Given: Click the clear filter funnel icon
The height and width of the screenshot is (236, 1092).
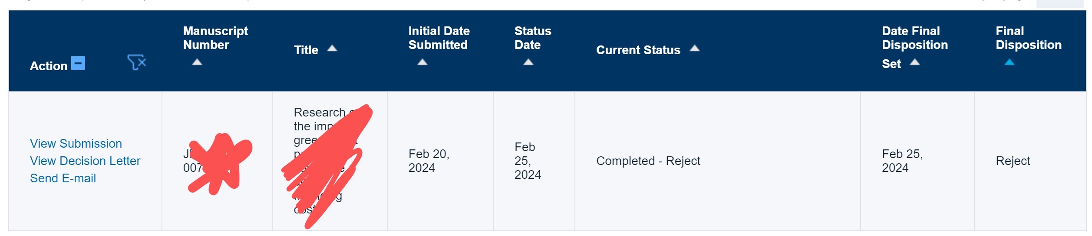Looking at the screenshot, I should coord(136,62).
